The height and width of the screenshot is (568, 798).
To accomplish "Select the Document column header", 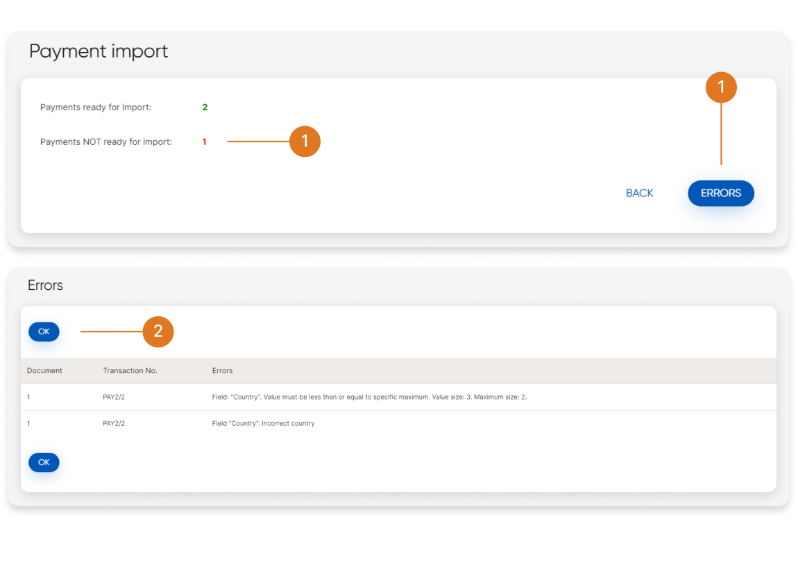I will point(44,371).
